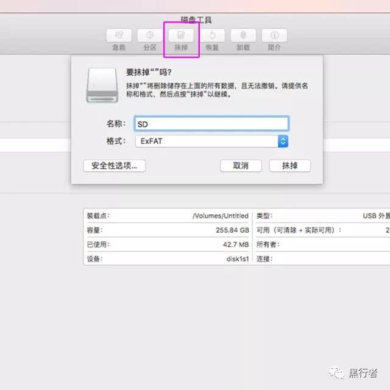Open Security Options (安全性选项...) button

(115, 166)
